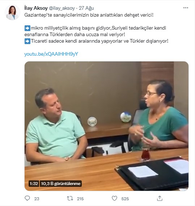Click the reply speech bubble icon
Viewport: 195px width, 206px height.
[x=27, y=198]
